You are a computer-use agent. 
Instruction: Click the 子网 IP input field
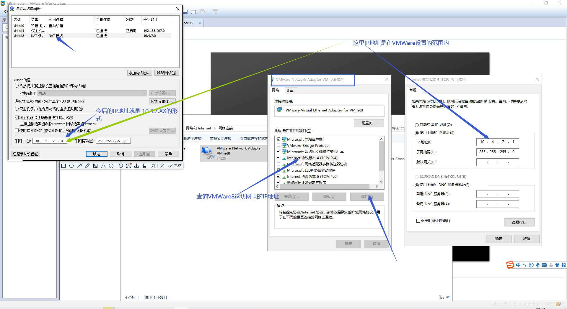pos(50,141)
